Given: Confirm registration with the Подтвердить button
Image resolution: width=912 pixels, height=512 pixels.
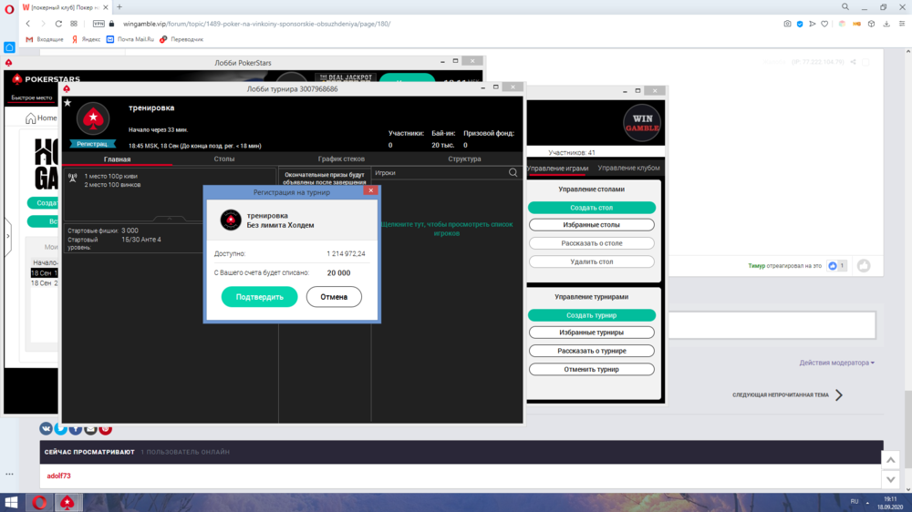Looking at the screenshot, I should (x=259, y=297).
